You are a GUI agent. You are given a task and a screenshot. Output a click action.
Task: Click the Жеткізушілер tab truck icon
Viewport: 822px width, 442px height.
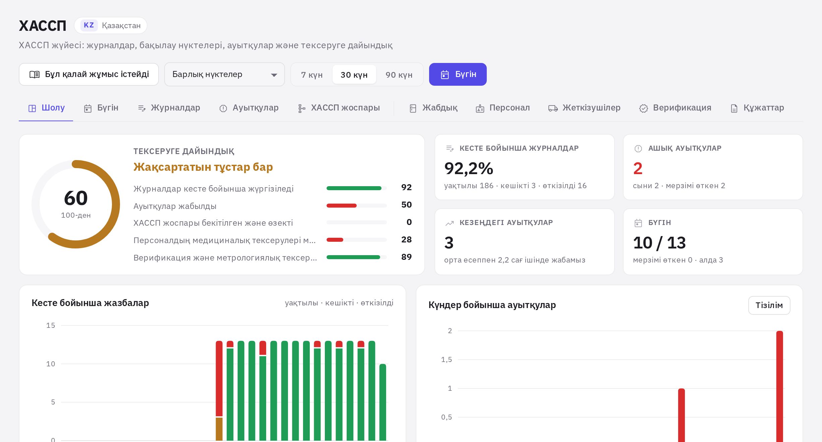[x=553, y=108]
